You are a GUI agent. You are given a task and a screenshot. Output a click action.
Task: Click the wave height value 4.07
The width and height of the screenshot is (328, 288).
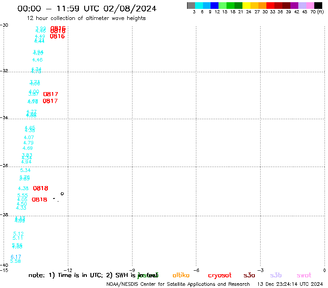tap(29, 137)
